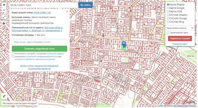Open the ruler measurement tool
This screenshot has width=198, height=108.
[4, 96]
